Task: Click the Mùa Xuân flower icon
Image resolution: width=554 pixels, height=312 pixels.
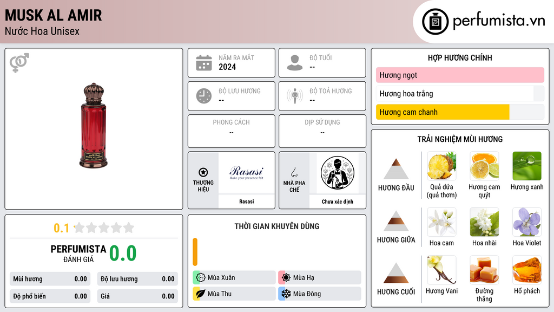Action: (x=200, y=278)
